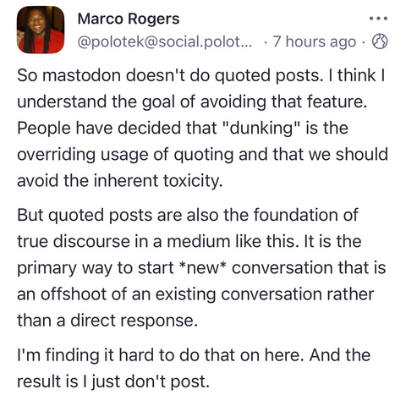Click the text "avoid the inherent toxicity."
Viewport: 406px width, 406px height.
(x=120, y=181)
